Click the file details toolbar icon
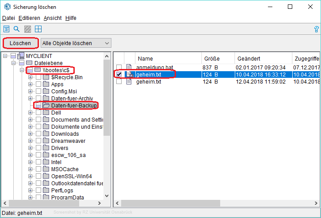 pyautogui.click(x=7, y=29)
